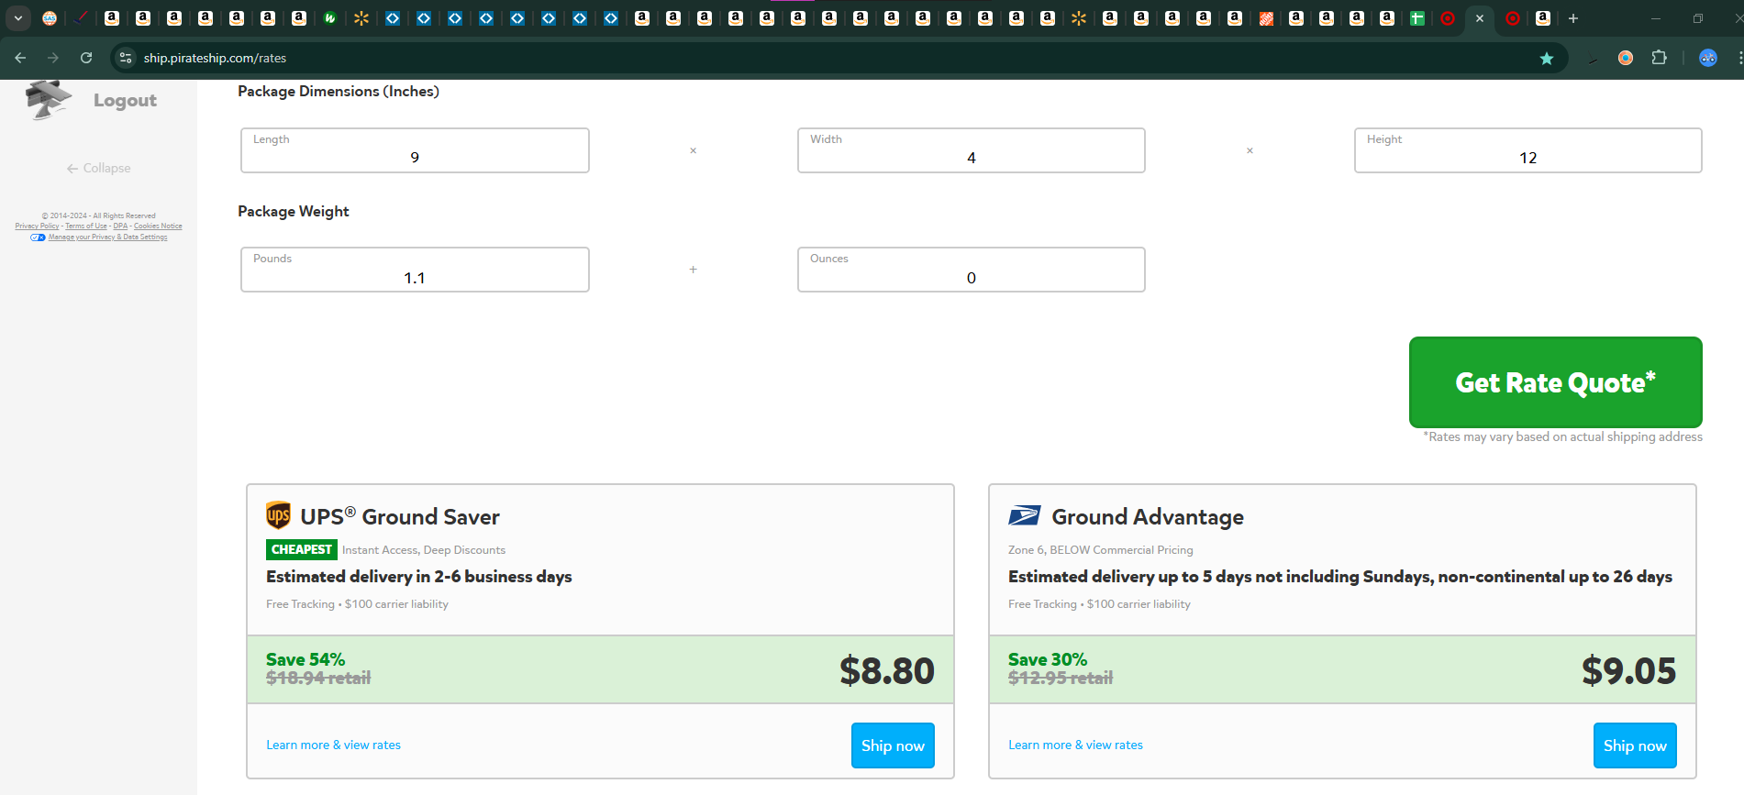Open Manage your Privacy & Data Settings

pyautogui.click(x=108, y=237)
